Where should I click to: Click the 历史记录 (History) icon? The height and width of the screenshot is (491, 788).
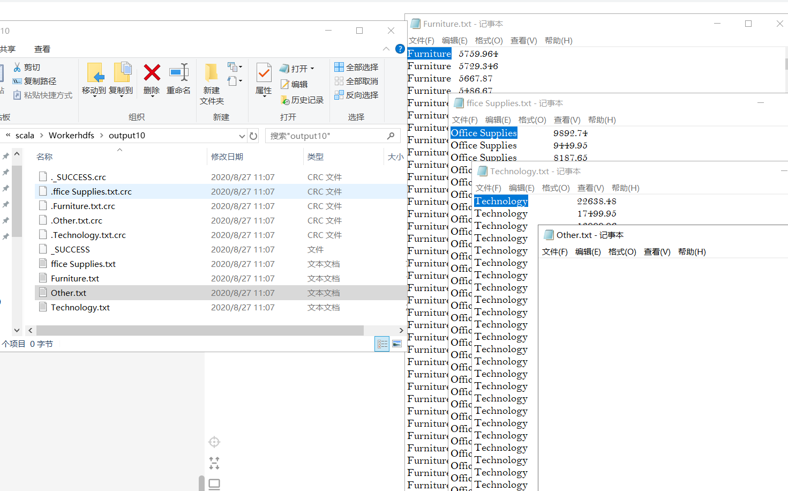point(302,100)
